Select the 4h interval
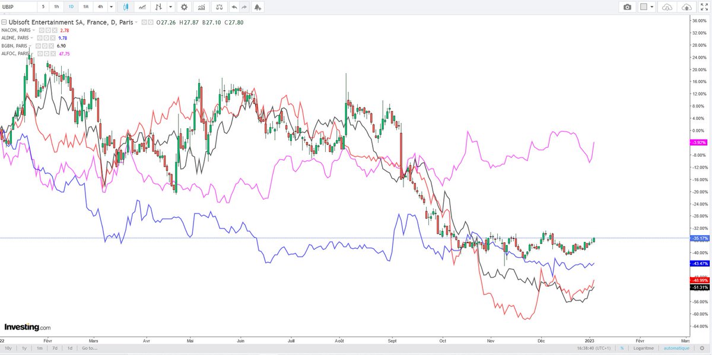 click(100, 7)
